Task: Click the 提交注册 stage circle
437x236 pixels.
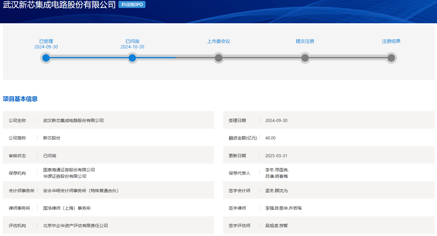Action: [x=305, y=58]
